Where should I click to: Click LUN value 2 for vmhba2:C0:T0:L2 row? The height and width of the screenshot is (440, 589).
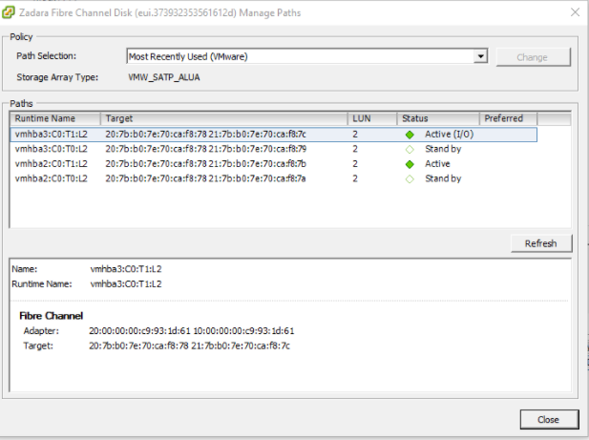point(355,178)
